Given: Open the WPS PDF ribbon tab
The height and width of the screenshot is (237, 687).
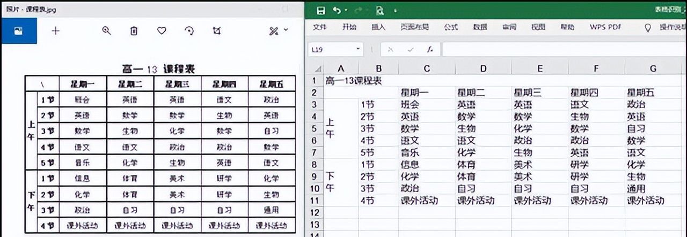Looking at the screenshot, I should pyautogui.click(x=605, y=27).
